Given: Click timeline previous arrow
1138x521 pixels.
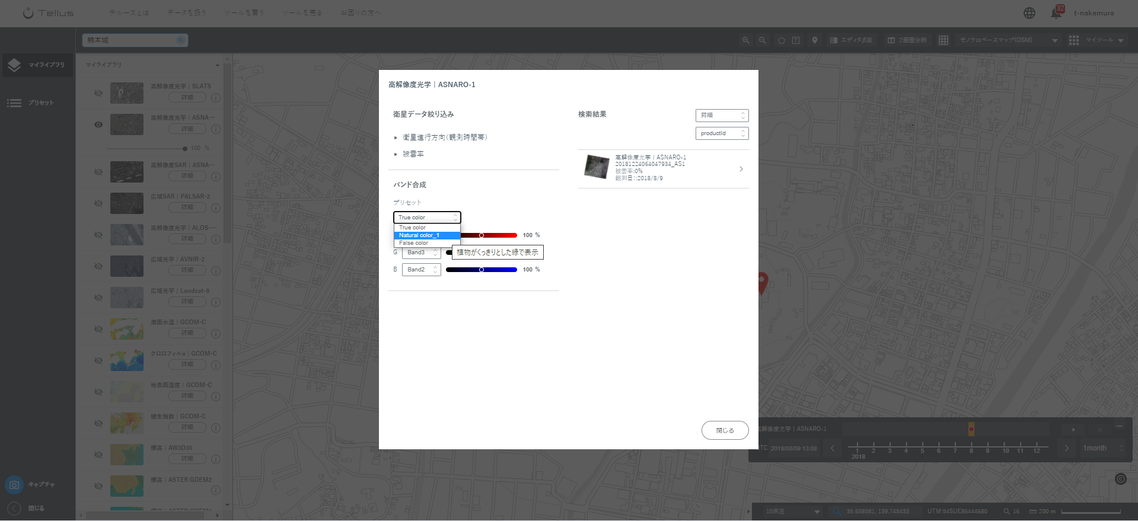Looking at the screenshot, I should click(833, 448).
